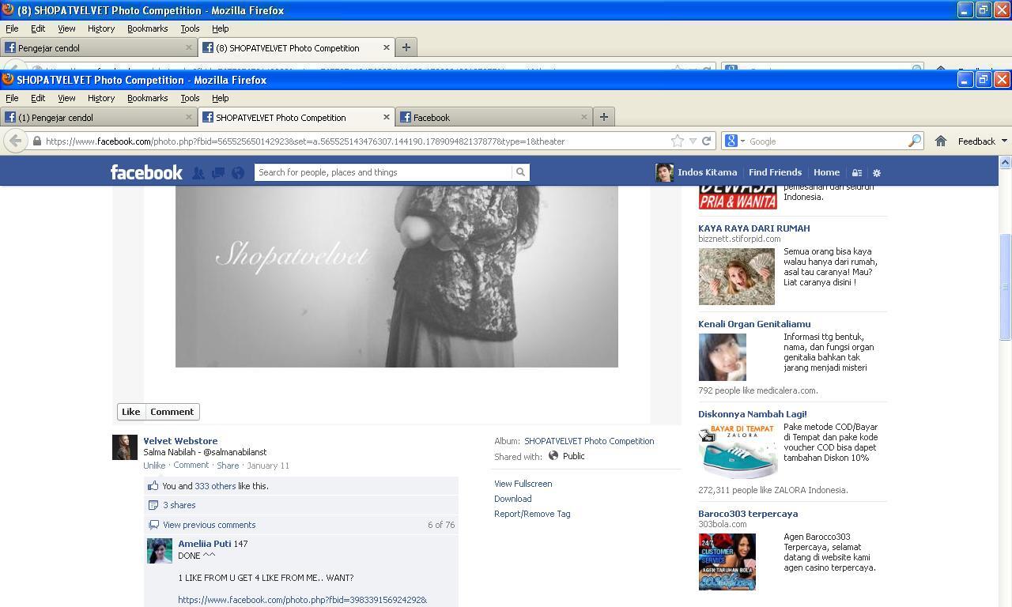Click Home in the Facebook blue bar
Screen dimensions: 1012x607
(826, 172)
